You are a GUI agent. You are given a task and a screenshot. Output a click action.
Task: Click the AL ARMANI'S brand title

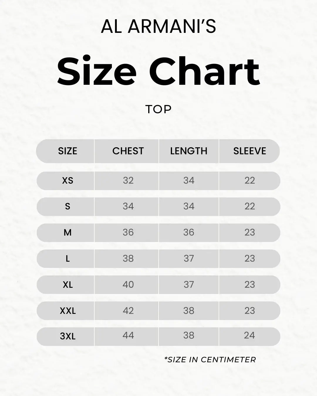pos(158,26)
